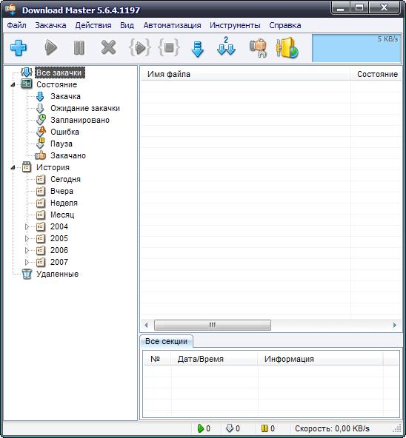Open the Автоматизация menu
The width and height of the screenshot is (406, 438).
coord(172,25)
